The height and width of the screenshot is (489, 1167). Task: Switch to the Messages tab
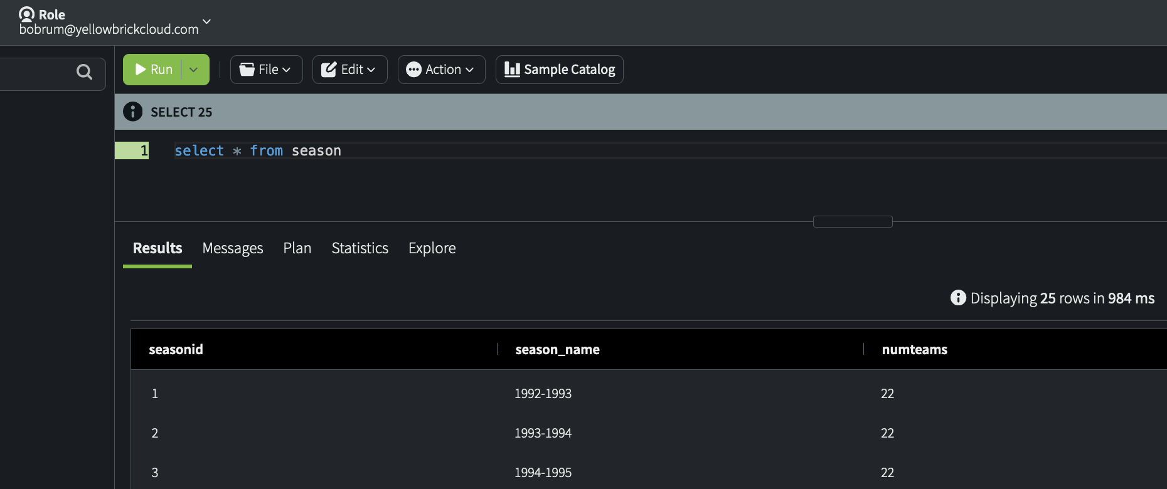pyautogui.click(x=233, y=248)
